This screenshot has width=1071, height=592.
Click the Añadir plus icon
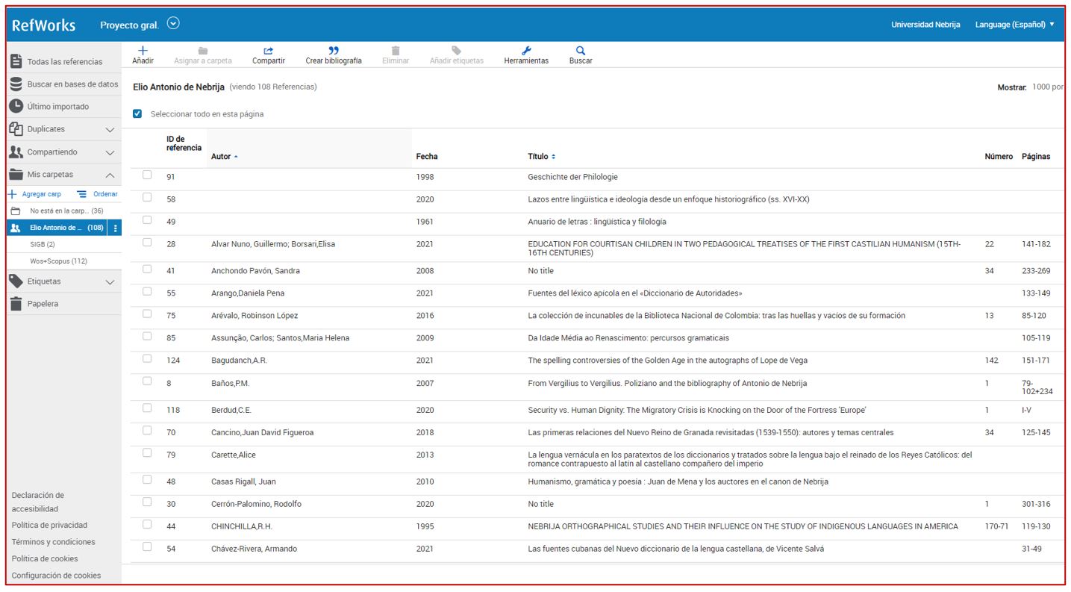tap(143, 51)
